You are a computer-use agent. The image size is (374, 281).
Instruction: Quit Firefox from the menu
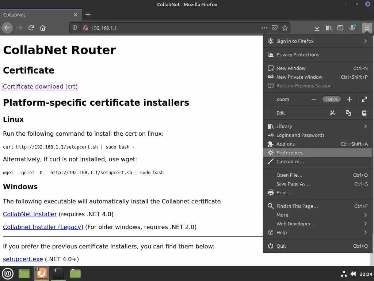(318, 246)
